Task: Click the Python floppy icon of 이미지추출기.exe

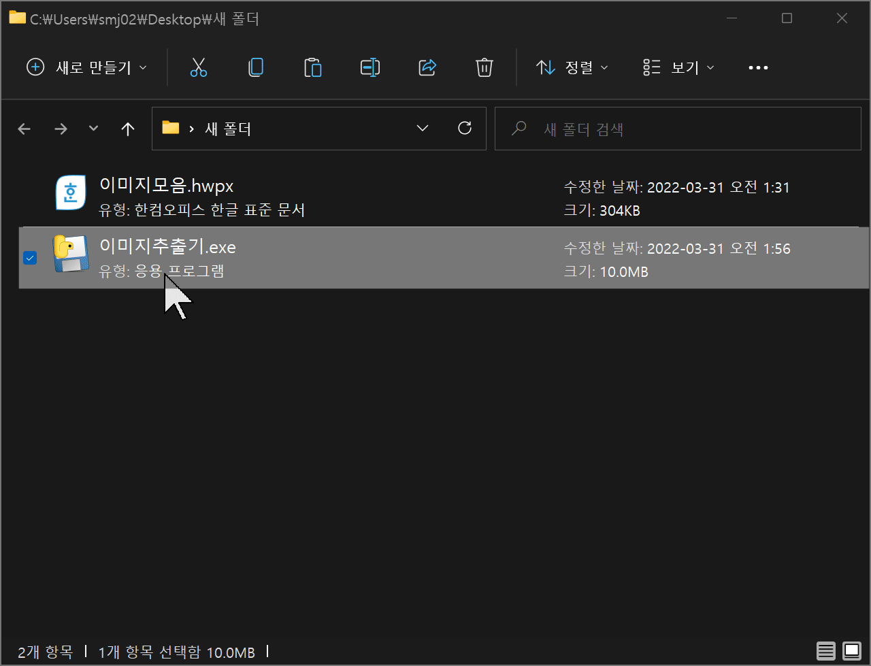Action: [x=71, y=254]
